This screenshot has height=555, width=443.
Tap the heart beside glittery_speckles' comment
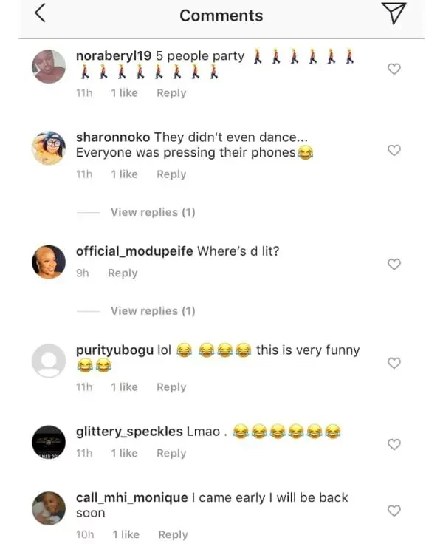tap(394, 444)
